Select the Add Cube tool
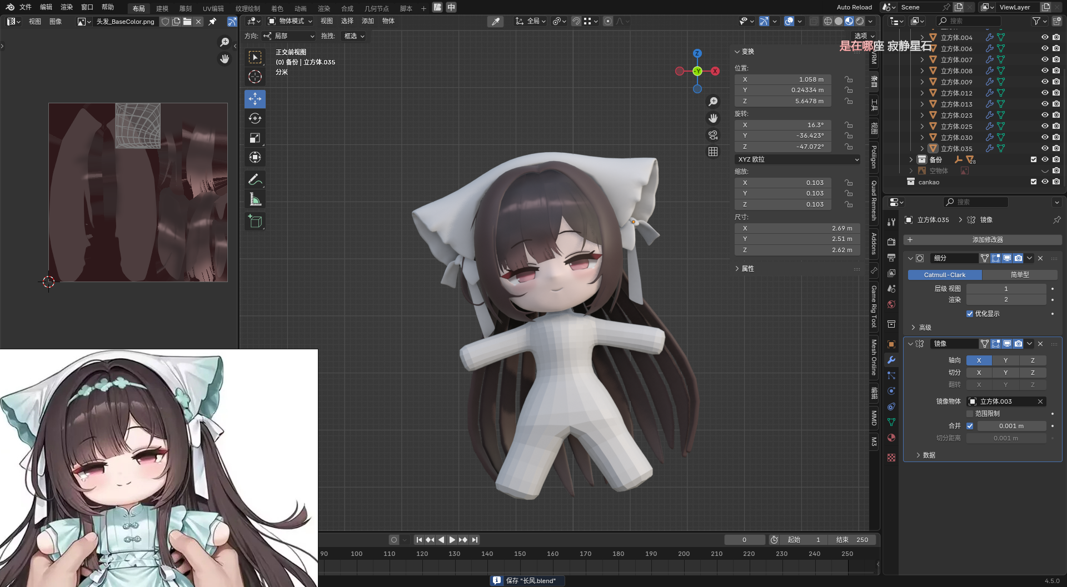This screenshot has width=1067, height=587. 255,221
